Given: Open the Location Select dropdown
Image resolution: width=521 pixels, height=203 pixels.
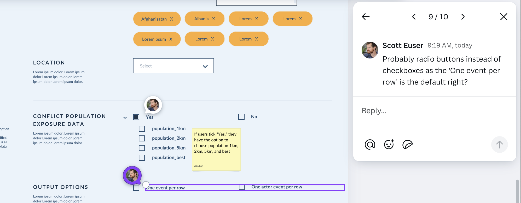Looking at the screenshot, I should click(x=173, y=66).
